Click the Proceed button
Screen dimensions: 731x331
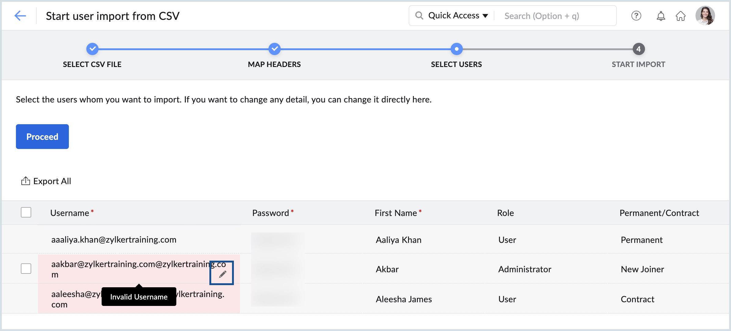pos(42,137)
